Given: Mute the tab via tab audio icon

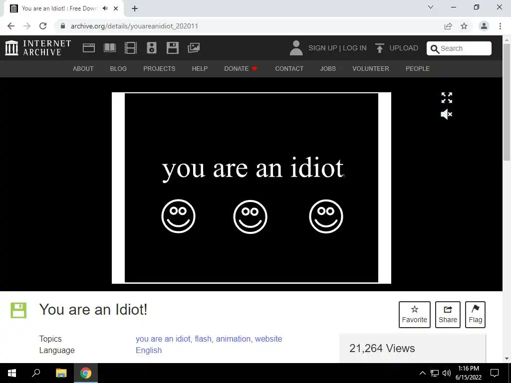Looking at the screenshot, I should (105, 8).
